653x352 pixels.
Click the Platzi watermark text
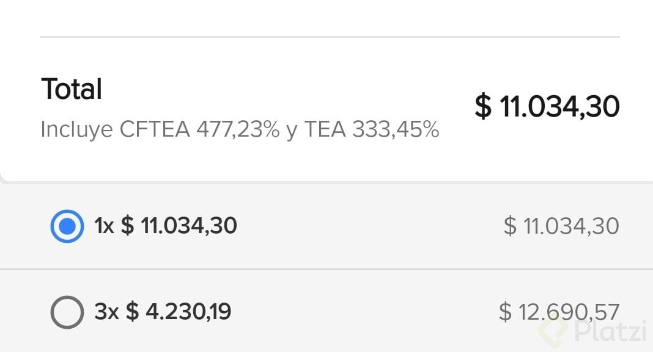pos(603,331)
